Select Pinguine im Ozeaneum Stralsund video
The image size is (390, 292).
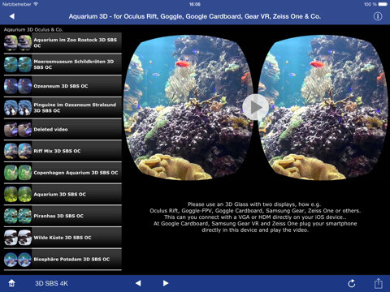pyautogui.click(x=63, y=108)
